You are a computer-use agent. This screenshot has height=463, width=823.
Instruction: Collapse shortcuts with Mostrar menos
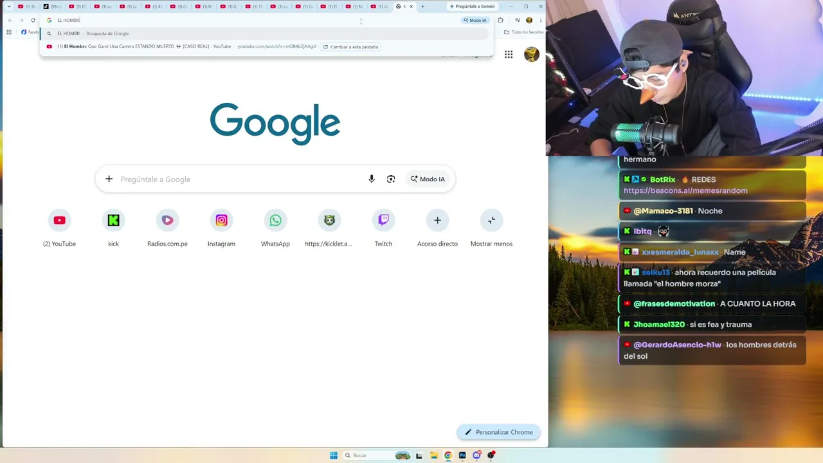pyautogui.click(x=491, y=229)
